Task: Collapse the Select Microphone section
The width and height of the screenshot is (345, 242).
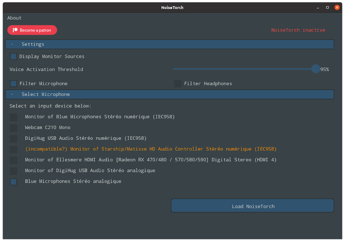Action: point(170,94)
